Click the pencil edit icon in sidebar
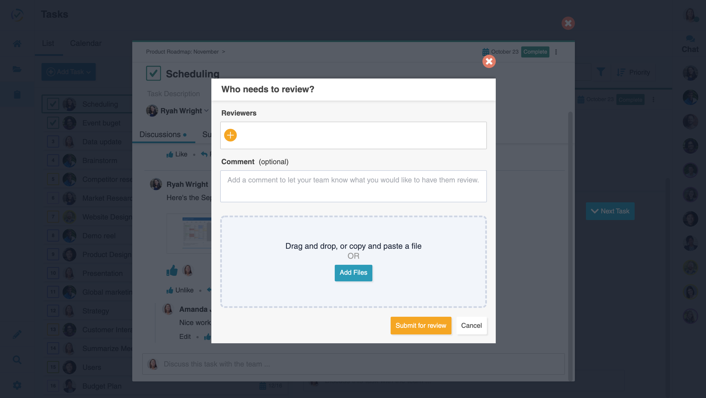 click(x=17, y=334)
